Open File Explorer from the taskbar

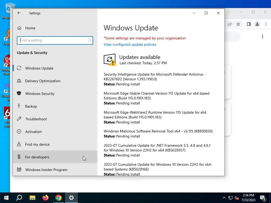pos(32,198)
